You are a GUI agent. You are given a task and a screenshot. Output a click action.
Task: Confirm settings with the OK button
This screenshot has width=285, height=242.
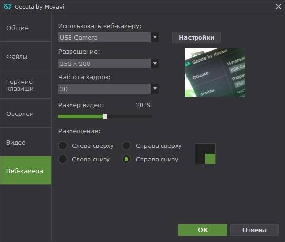click(x=203, y=230)
